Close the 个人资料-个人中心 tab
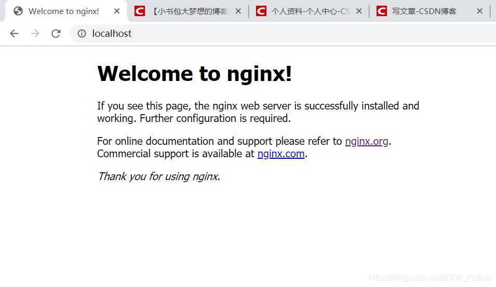This screenshot has height=287, width=496. click(x=359, y=11)
